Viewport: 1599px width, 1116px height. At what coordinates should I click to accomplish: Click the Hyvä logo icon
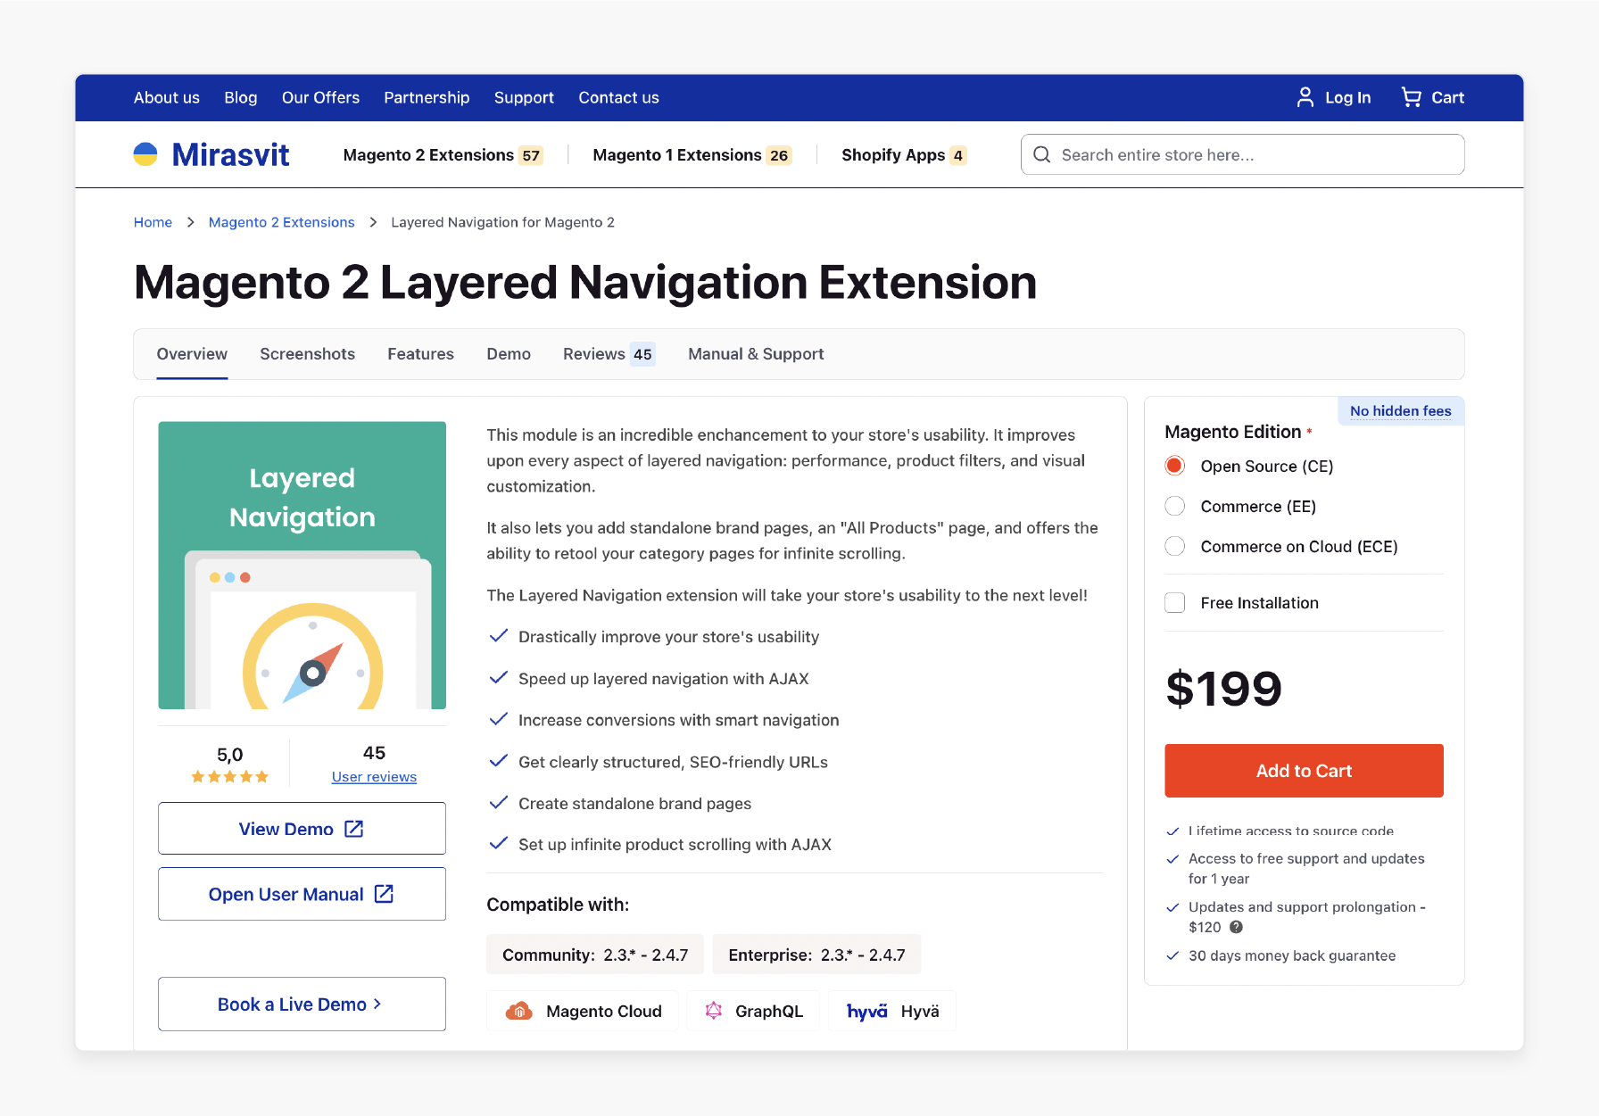point(866,1011)
